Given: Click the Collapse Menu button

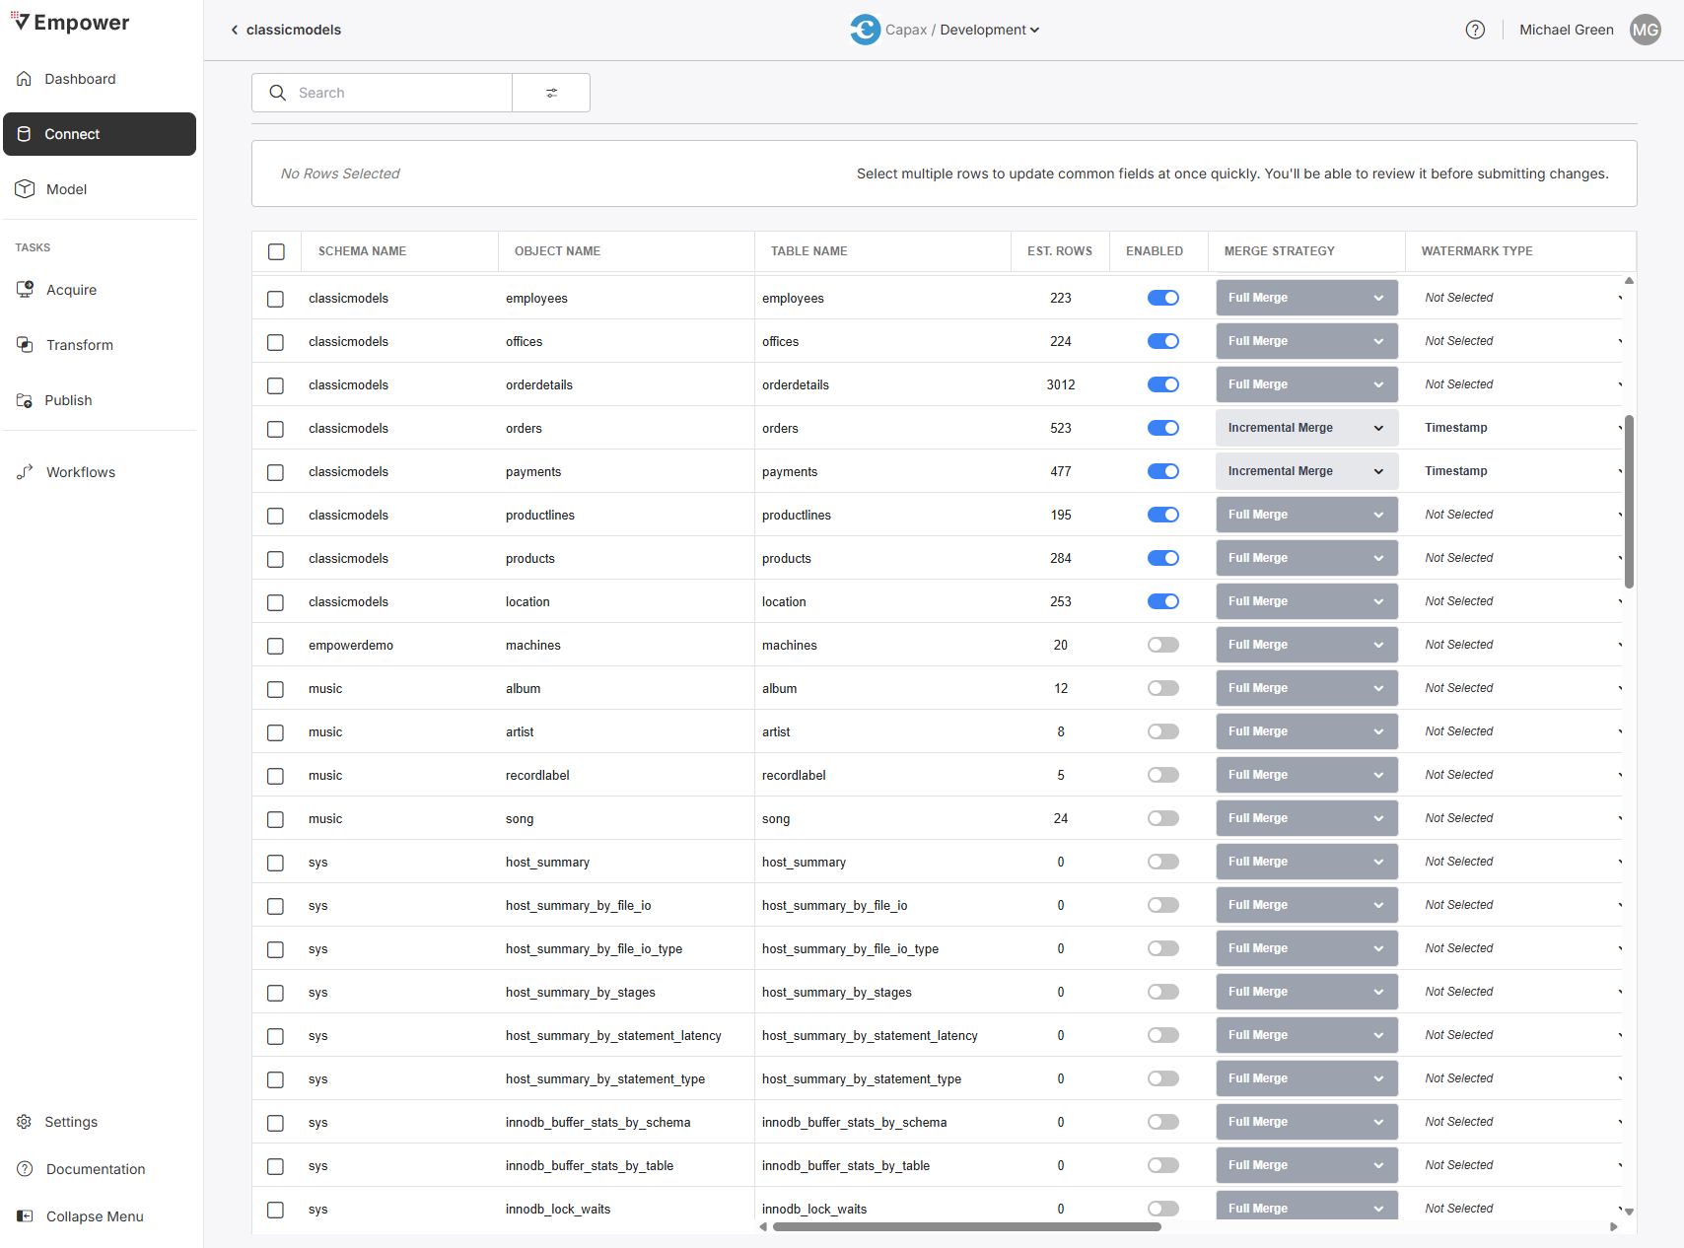Looking at the screenshot, I should (100, 1216).
